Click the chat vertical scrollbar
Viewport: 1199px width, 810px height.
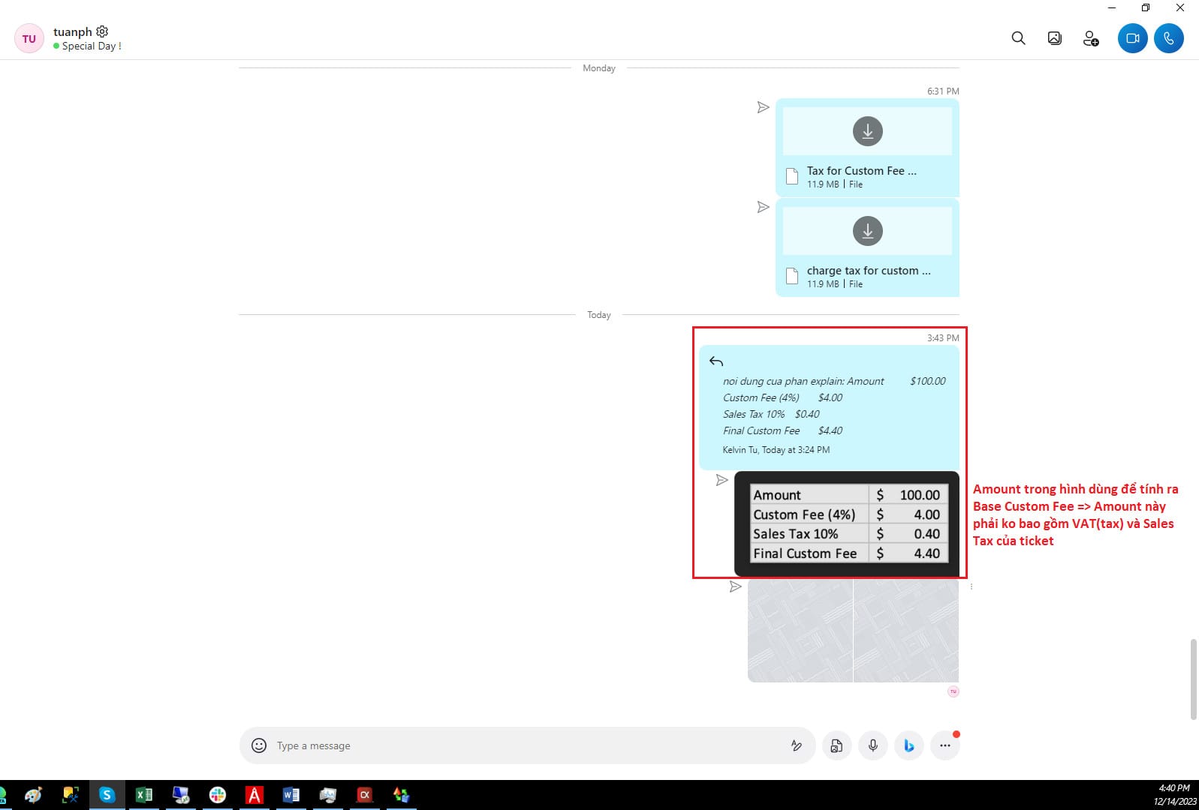(x=1193, y=679)
